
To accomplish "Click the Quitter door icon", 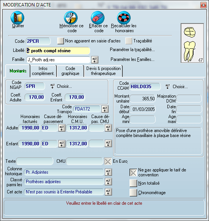I will (x=17, y=18).
